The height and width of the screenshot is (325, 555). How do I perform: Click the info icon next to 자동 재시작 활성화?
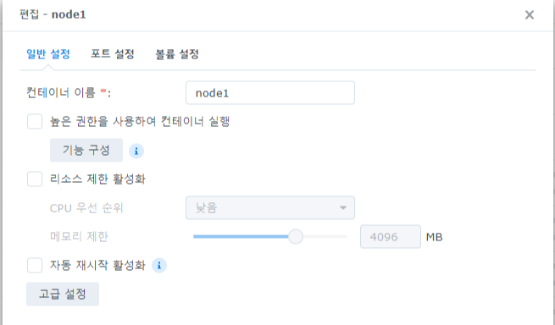tap(159, 265)
